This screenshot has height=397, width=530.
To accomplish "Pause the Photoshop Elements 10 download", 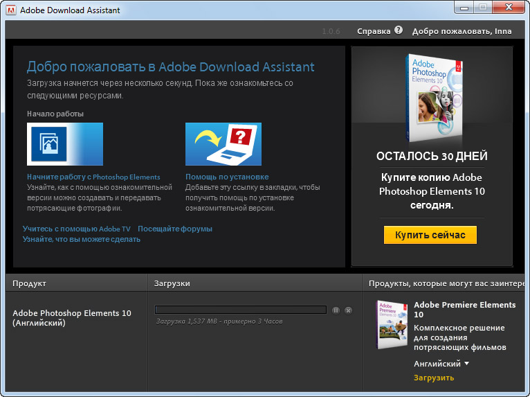I will pos(336,310).
